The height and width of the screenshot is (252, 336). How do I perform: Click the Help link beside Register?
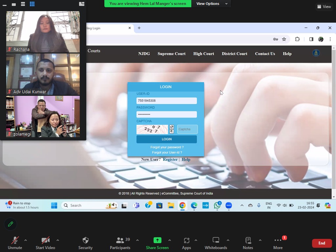186,159
